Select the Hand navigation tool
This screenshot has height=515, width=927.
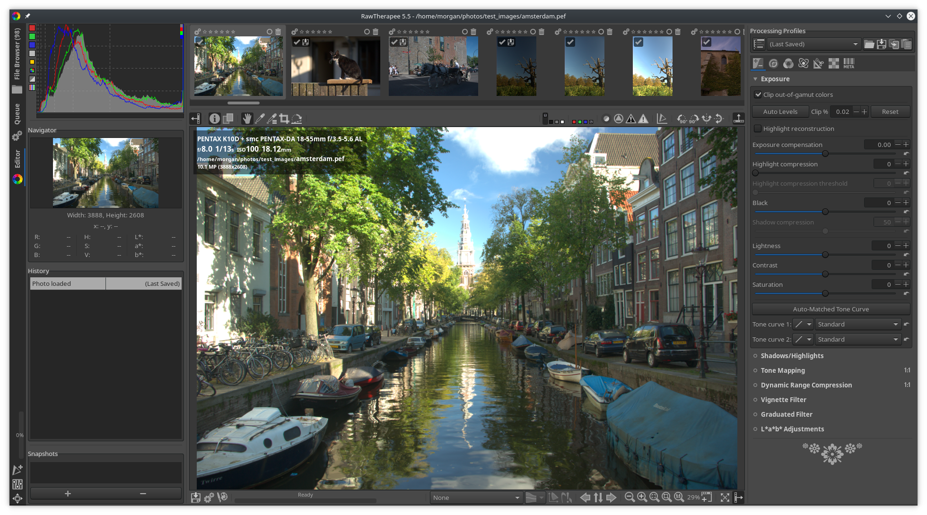[246, 119]
